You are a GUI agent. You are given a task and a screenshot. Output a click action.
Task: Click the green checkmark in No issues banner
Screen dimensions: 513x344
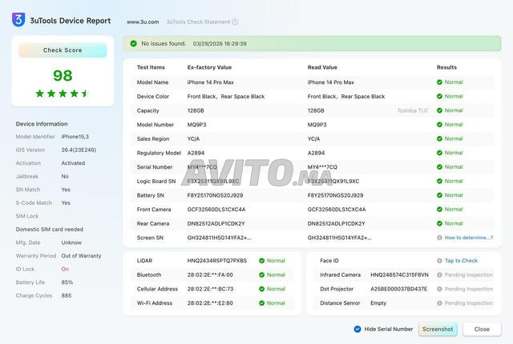133,43
